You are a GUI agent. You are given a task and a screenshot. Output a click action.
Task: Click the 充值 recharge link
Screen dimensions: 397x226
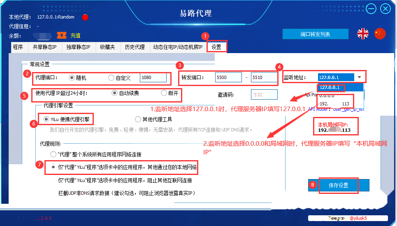[75, 36]
